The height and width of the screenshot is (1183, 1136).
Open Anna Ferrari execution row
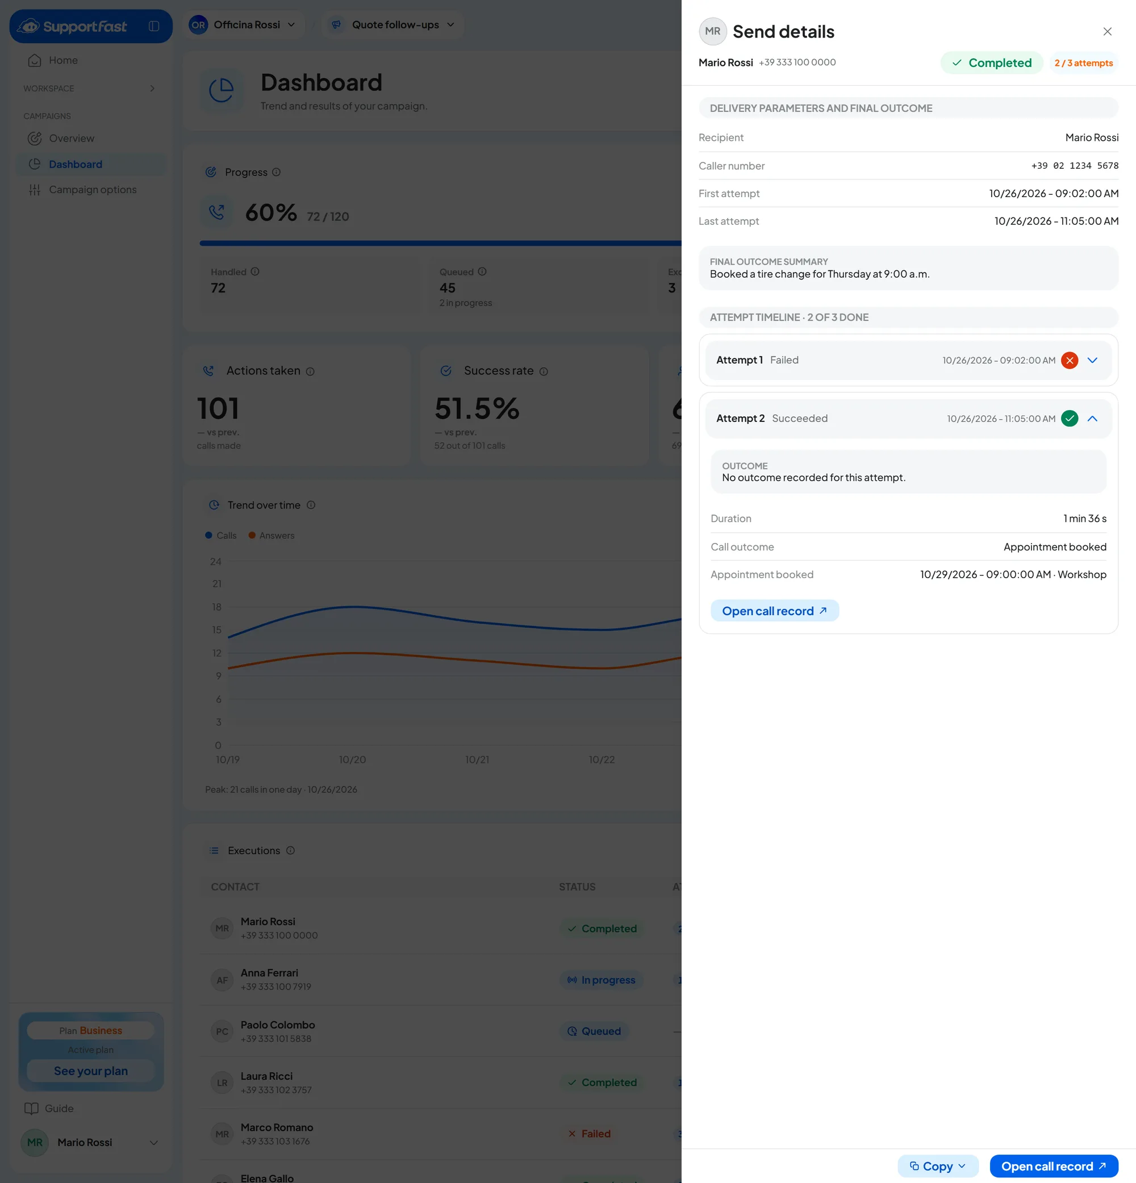tap(441, 979)
